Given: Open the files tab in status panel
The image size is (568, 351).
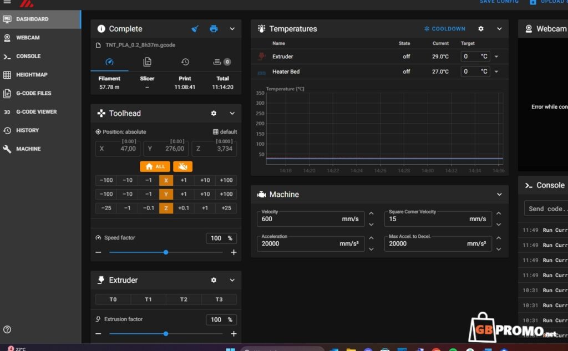Looking at the screenshot, I should [x=147, y=62].
